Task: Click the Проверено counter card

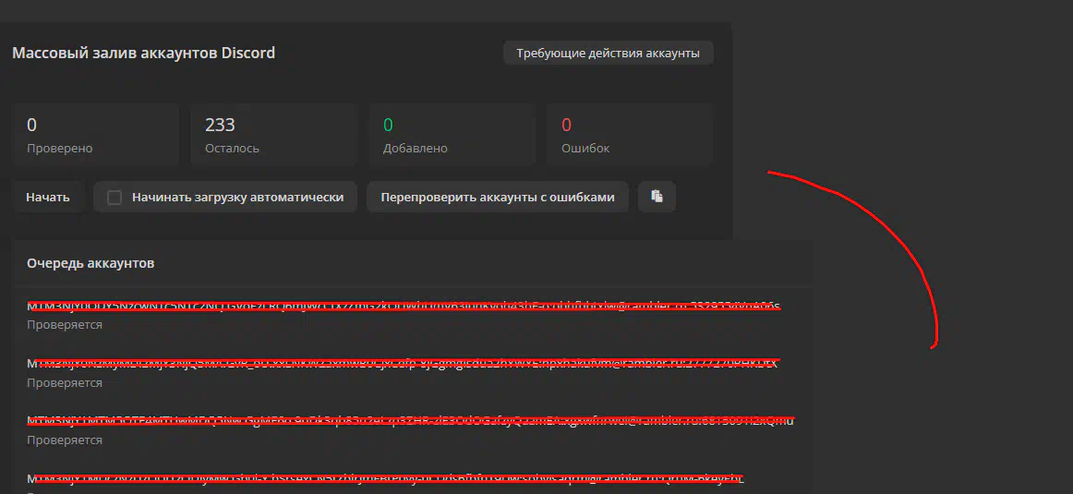Action: pos(95,135)
